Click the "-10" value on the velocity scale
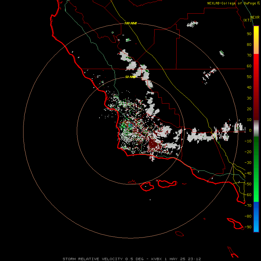 (x=248, y=141)
